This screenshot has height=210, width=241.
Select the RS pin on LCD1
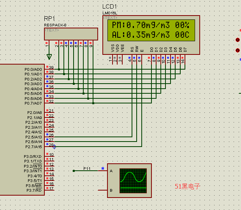point(132,49)
